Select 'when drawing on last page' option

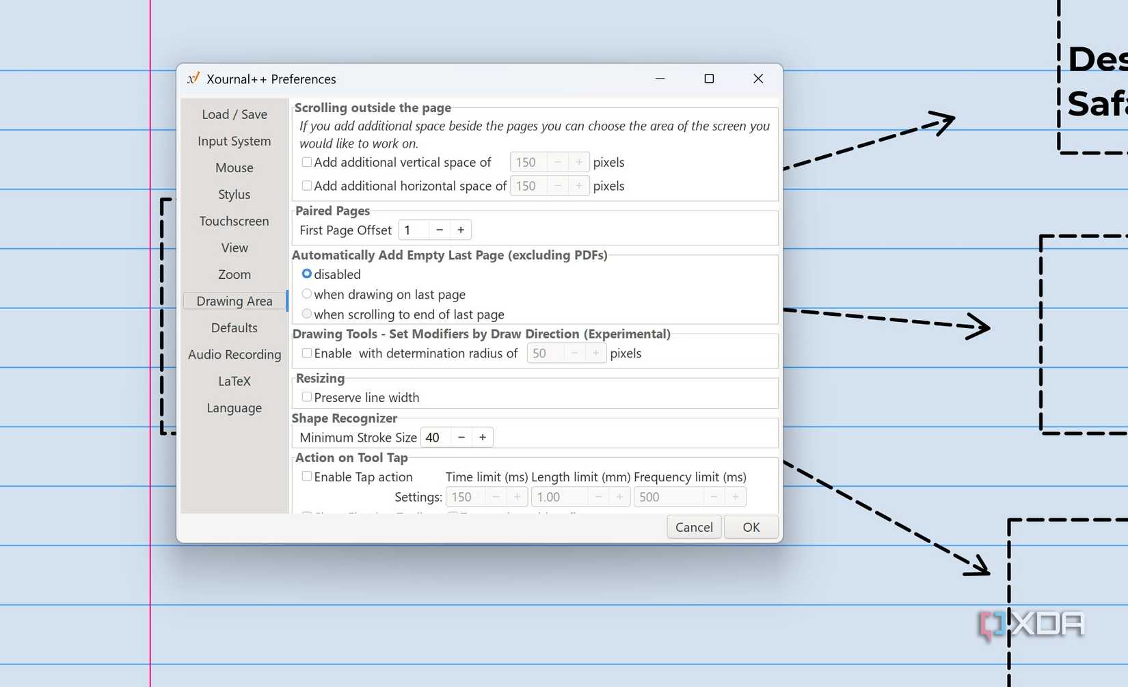pos(307,293)
